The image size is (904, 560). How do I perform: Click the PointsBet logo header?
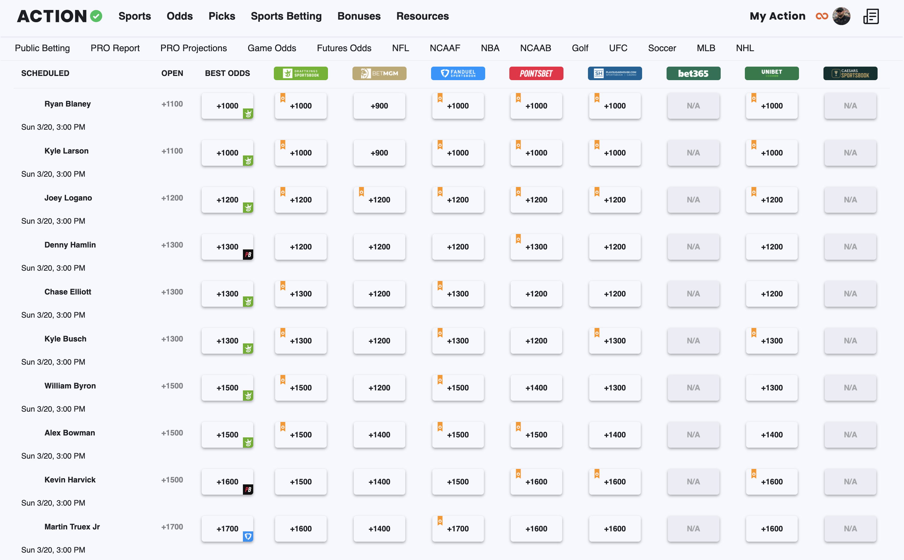point(536,73)
